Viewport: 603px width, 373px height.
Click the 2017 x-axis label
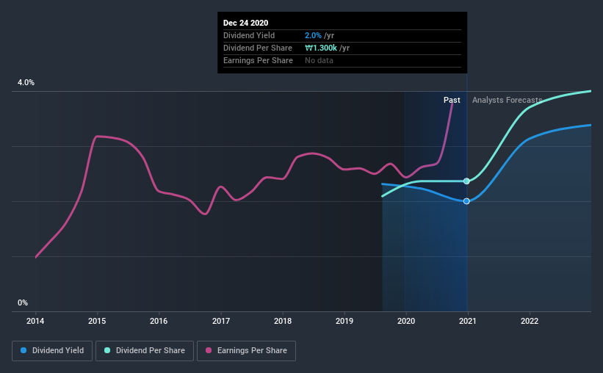coord(221,321)
